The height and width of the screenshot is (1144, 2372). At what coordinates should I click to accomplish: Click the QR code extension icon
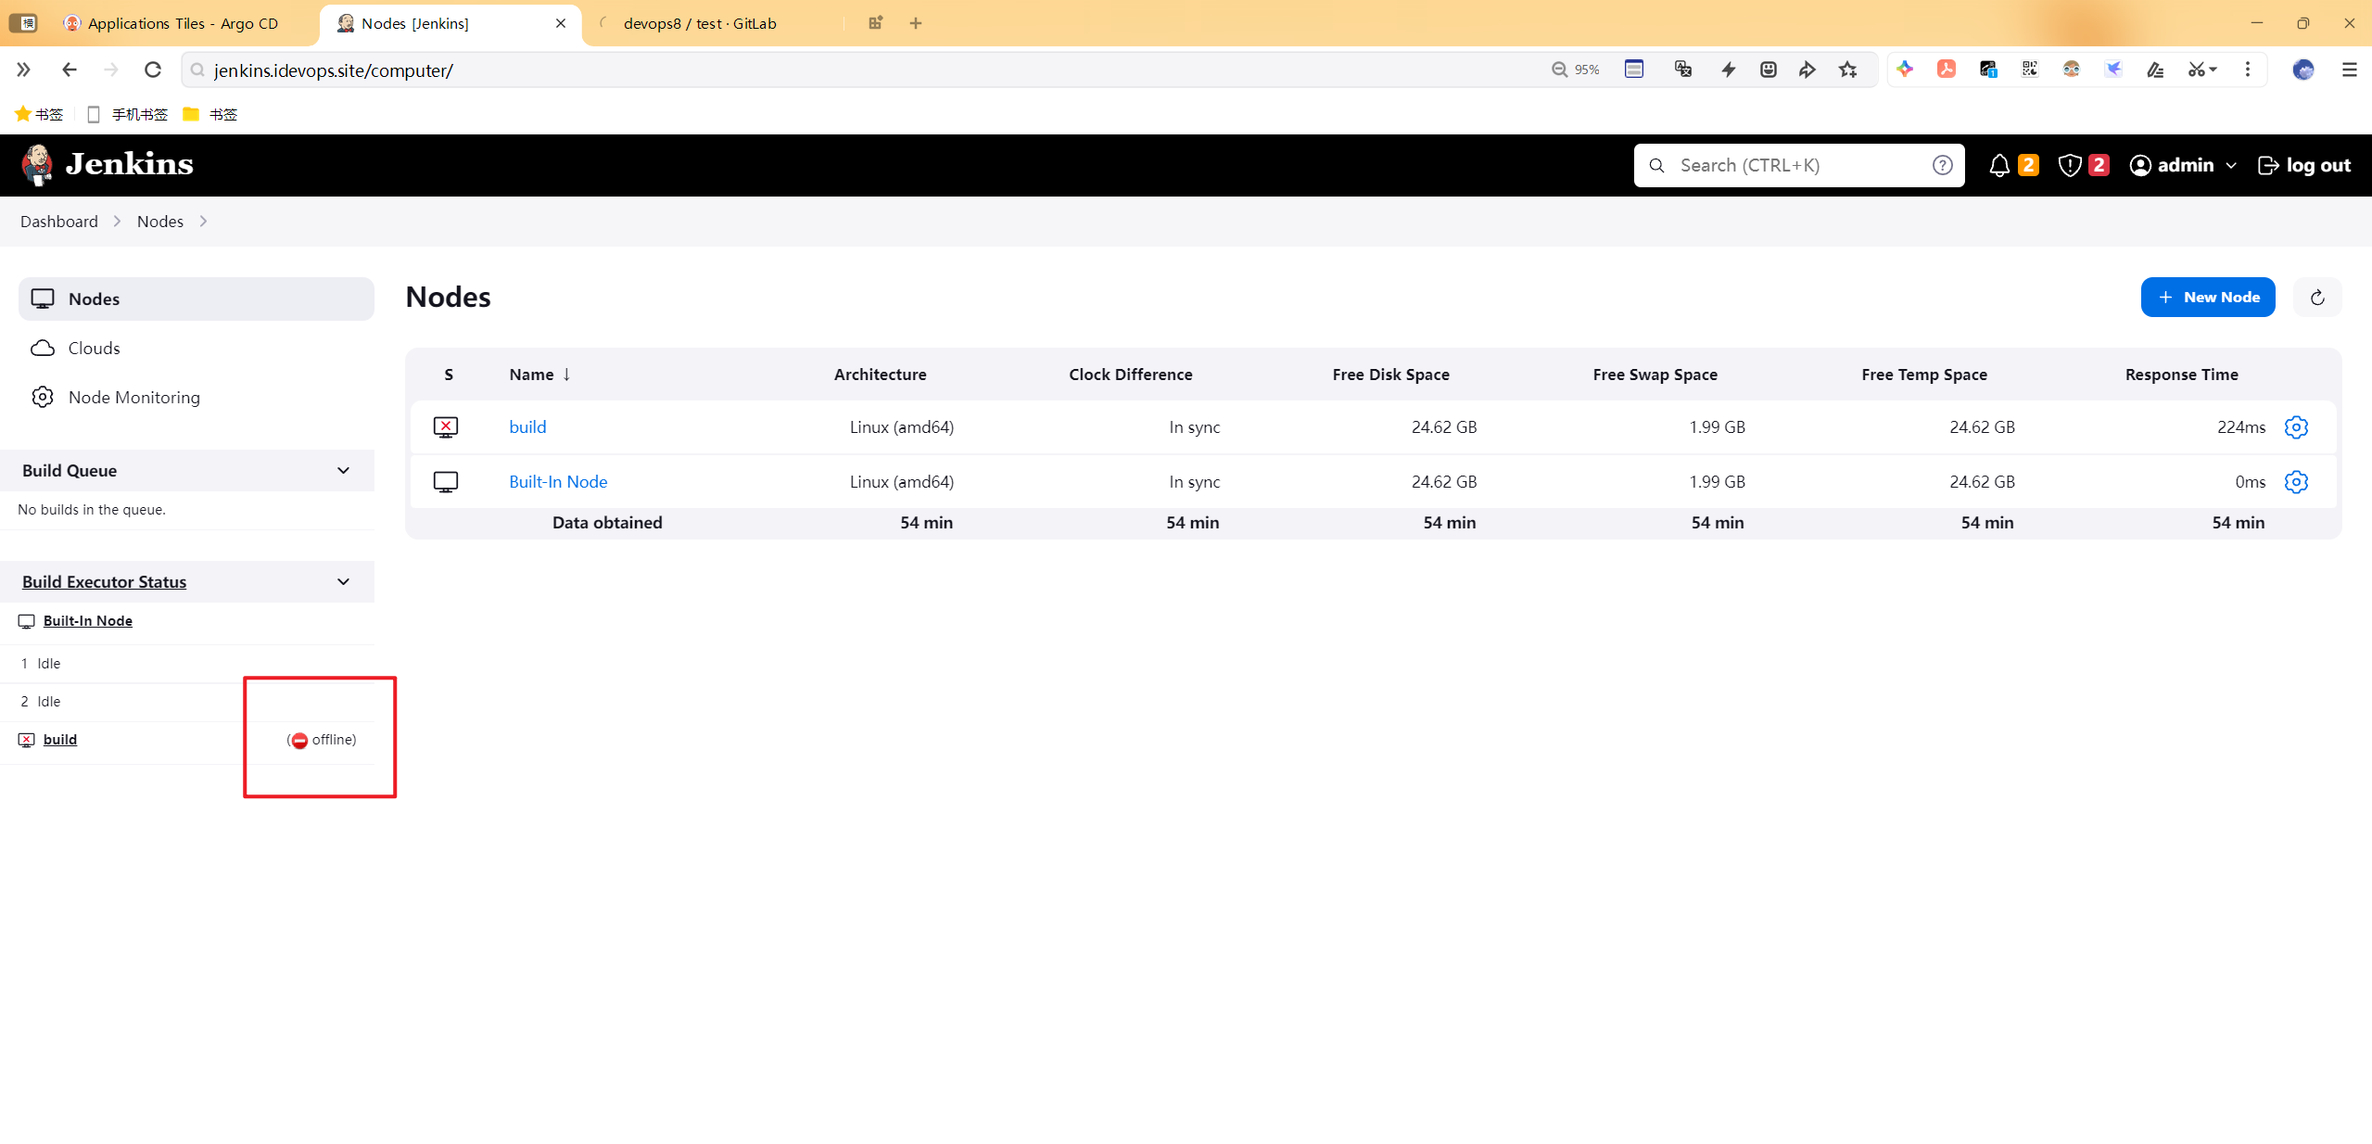click(x=2030, y=70)
